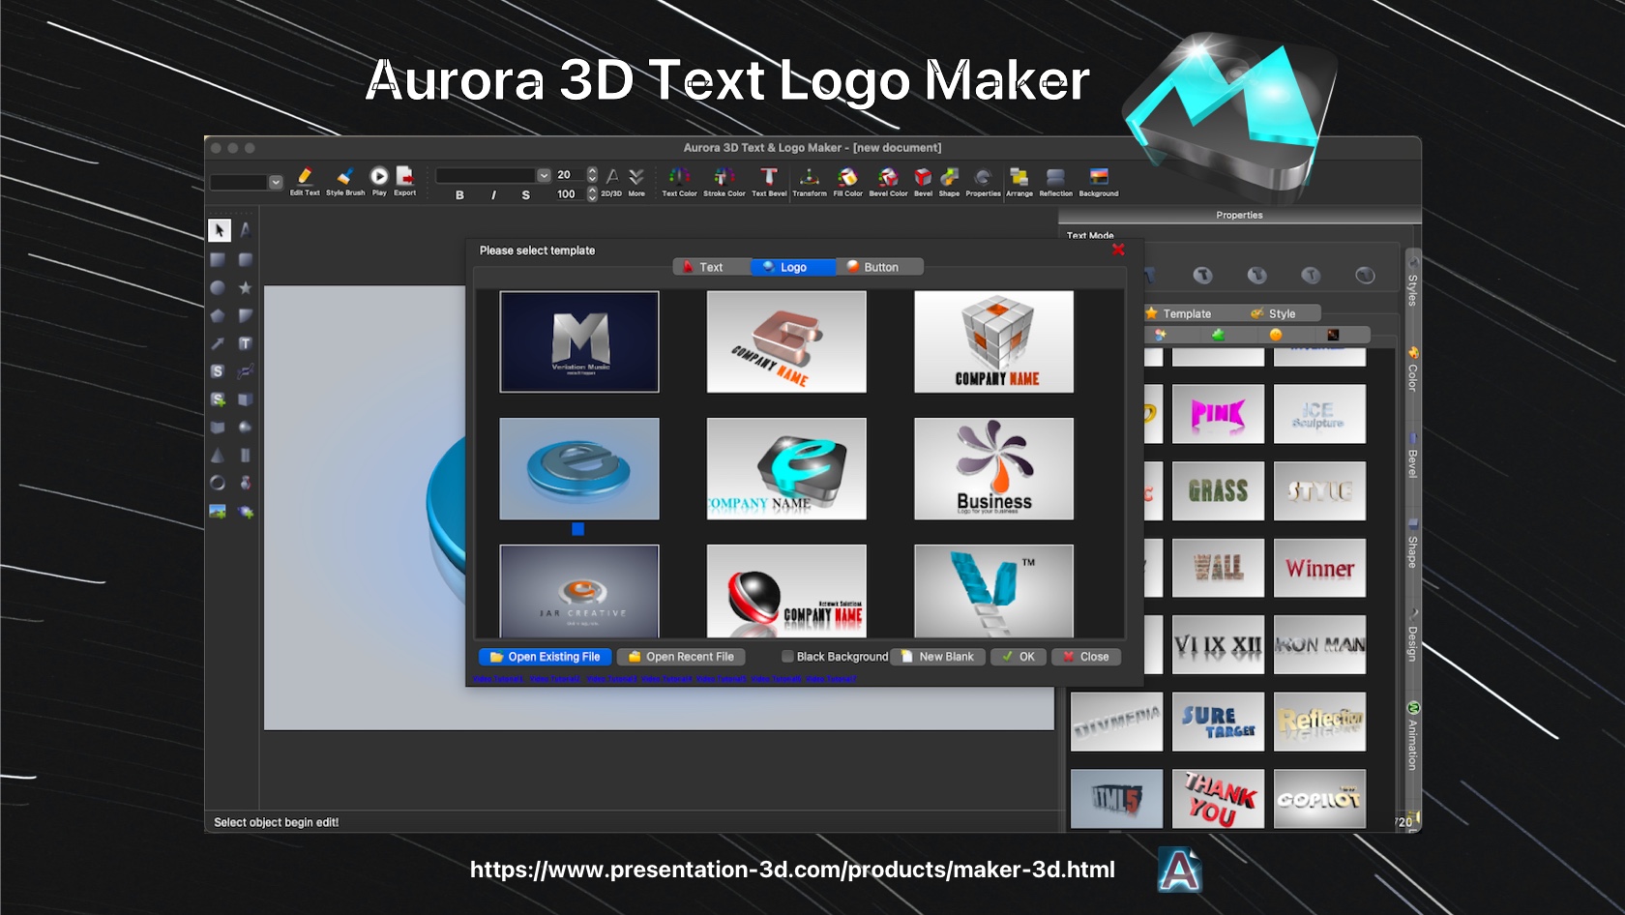
Task: Enable the Black Background checkbox
Action: pyautogui.click(x=787, y=657)
